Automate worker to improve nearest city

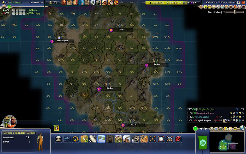pos(169,139)
